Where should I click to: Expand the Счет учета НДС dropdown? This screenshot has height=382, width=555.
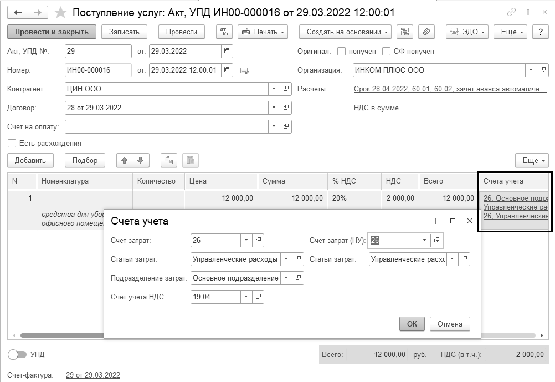tap(246, 297)
